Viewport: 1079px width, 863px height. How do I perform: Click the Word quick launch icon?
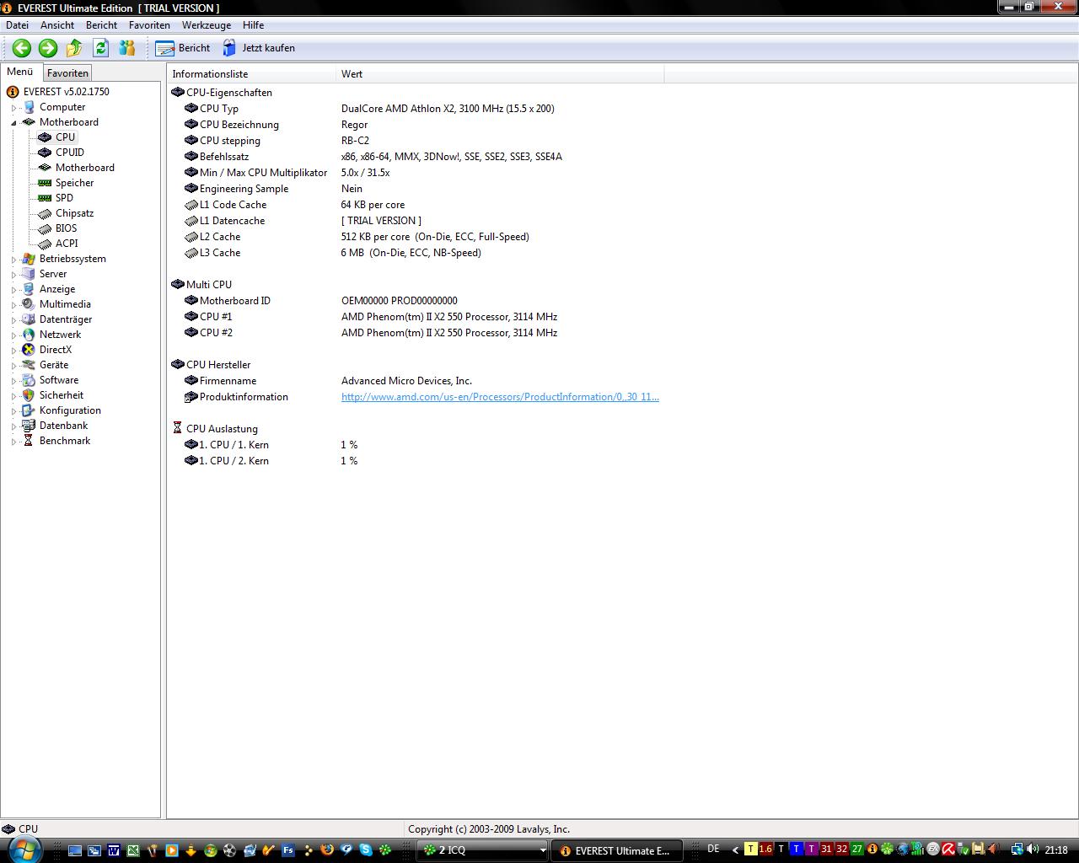tap(113, 850)
